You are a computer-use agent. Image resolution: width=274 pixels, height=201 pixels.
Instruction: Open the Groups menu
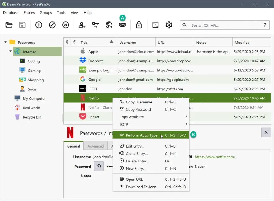46,13
